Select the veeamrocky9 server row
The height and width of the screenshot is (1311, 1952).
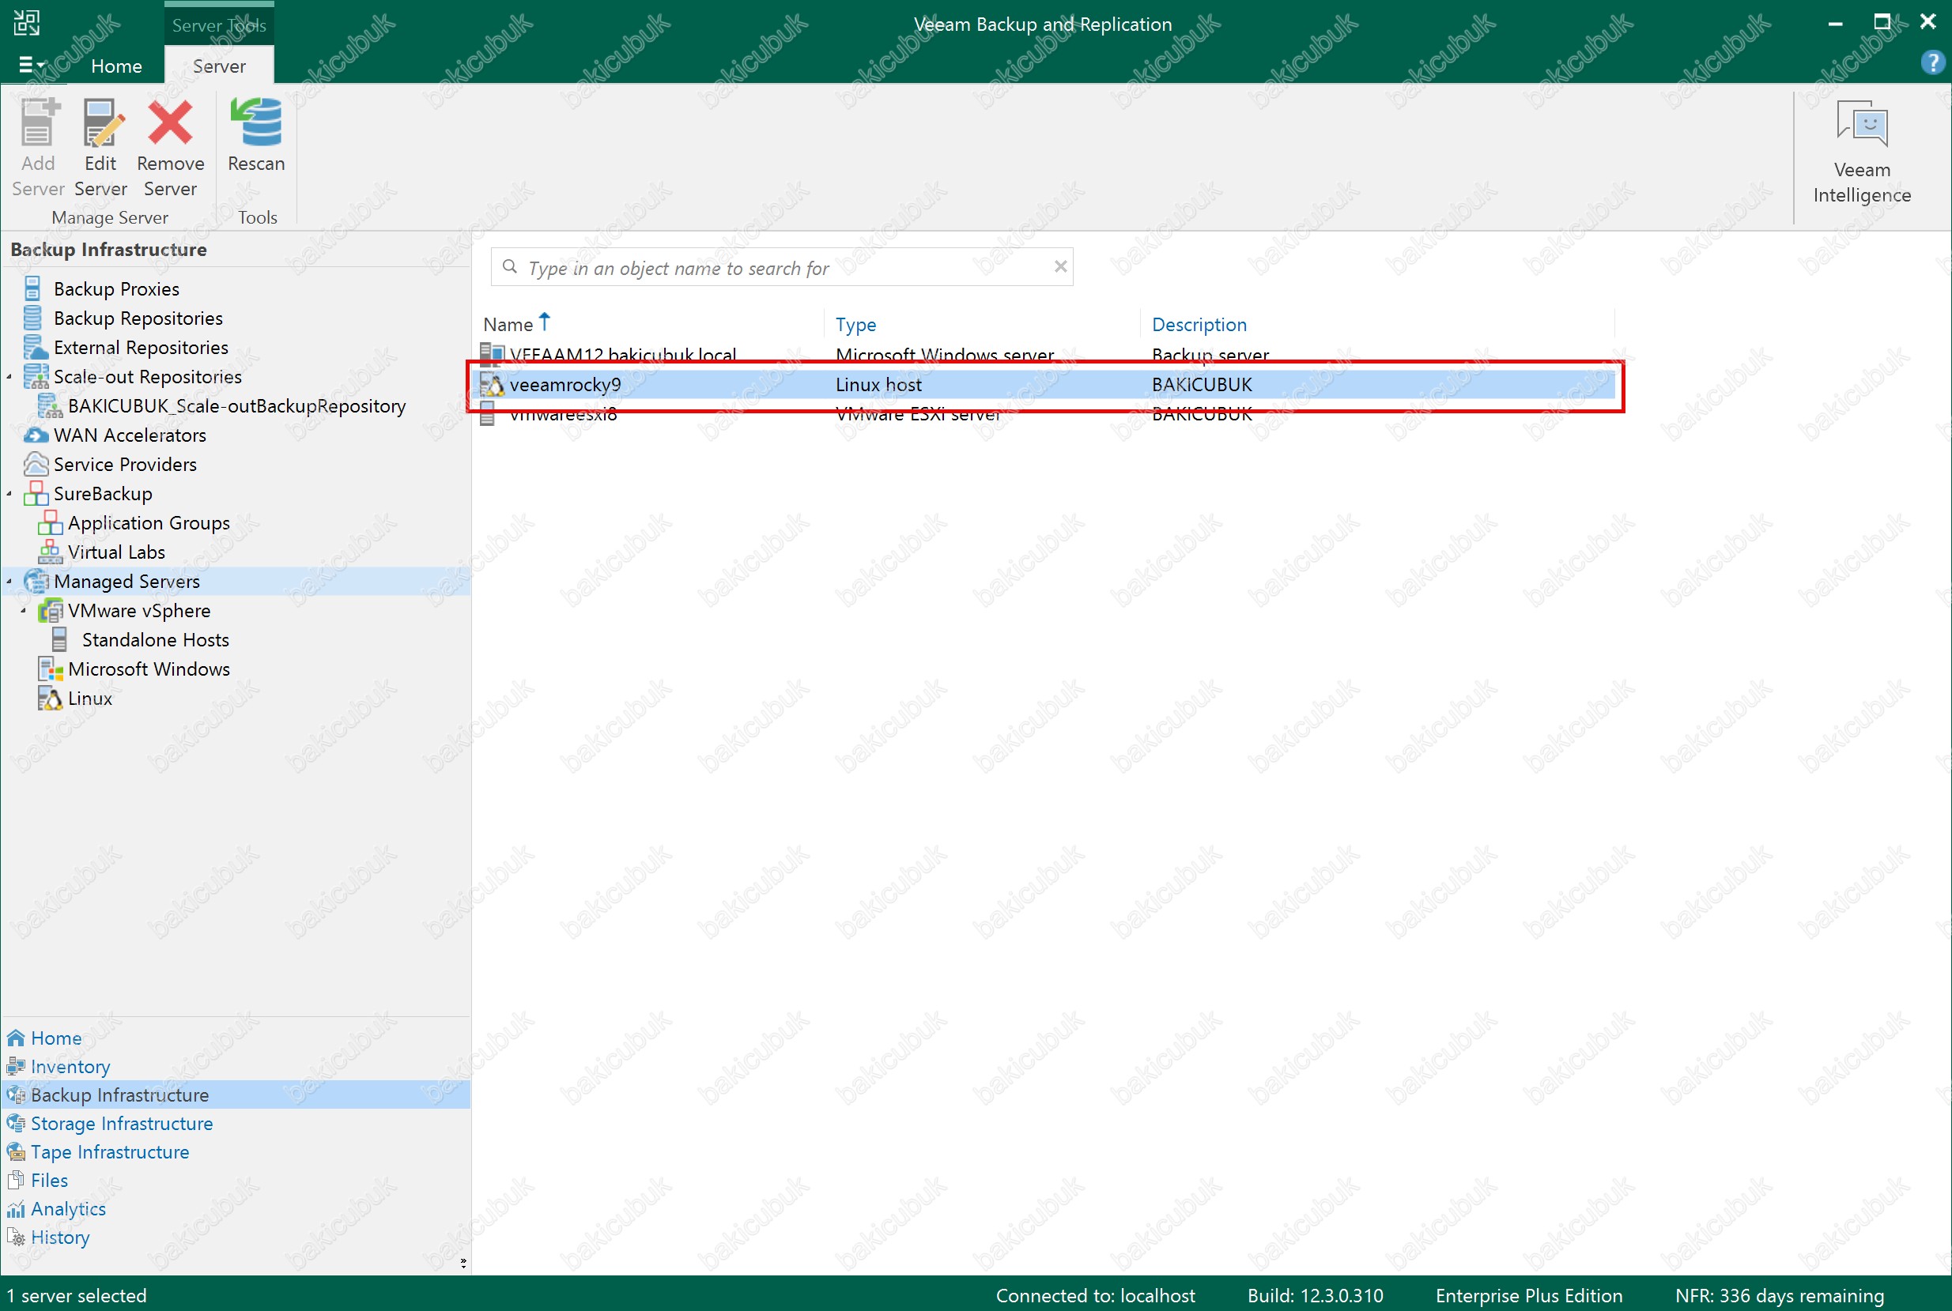click(1045, 385)
